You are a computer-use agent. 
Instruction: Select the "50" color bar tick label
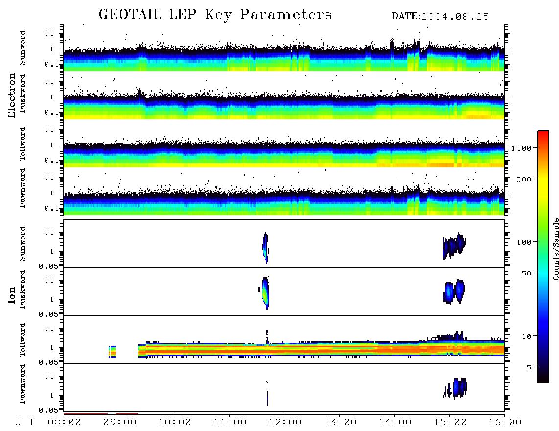tap(526, 274)
